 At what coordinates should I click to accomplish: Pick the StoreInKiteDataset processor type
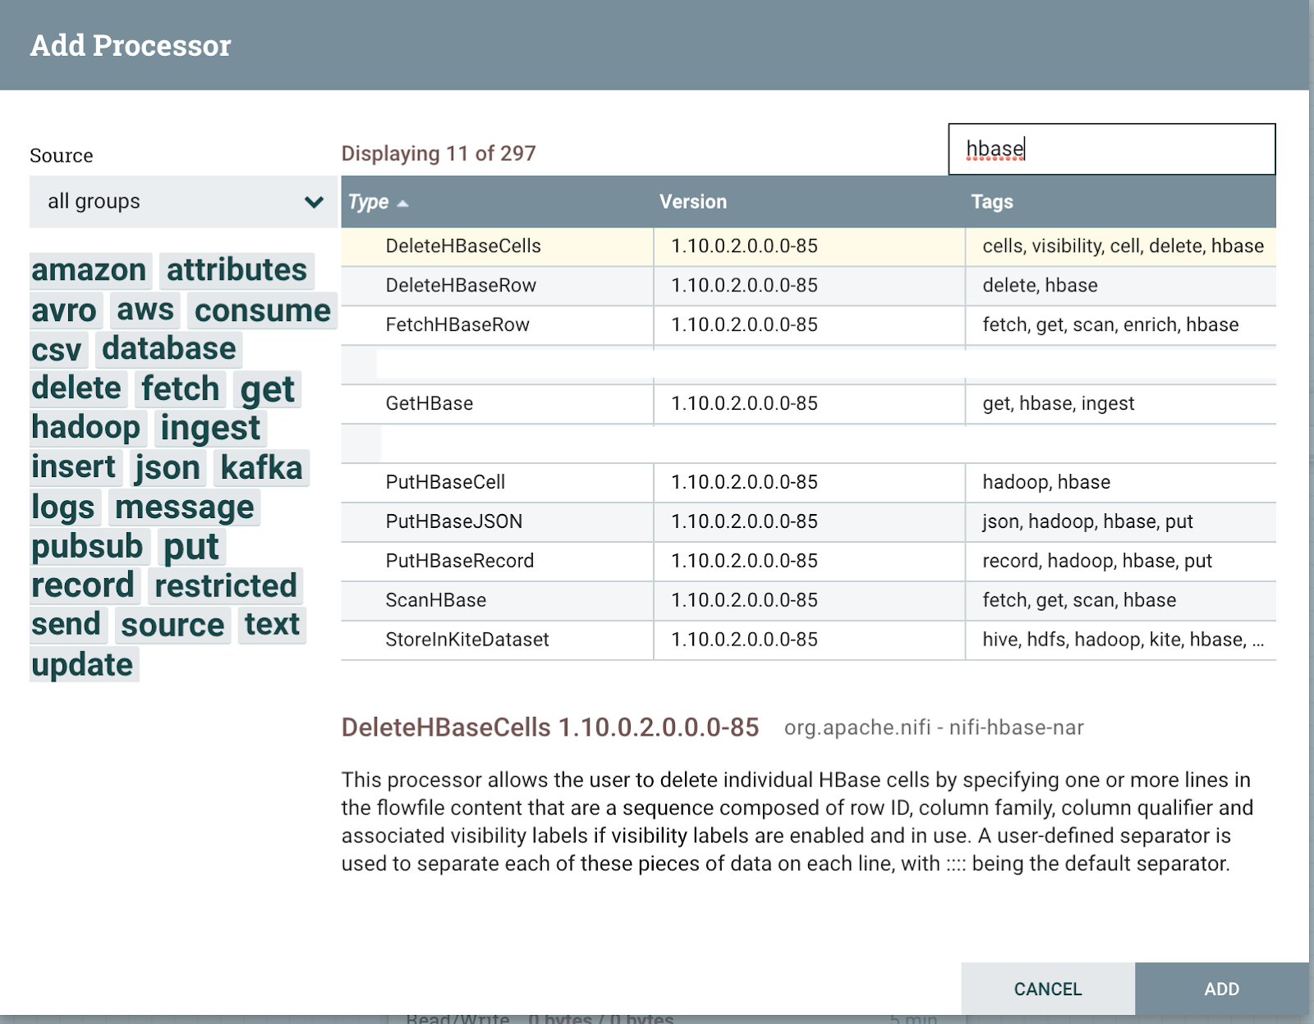click(467, 641)
